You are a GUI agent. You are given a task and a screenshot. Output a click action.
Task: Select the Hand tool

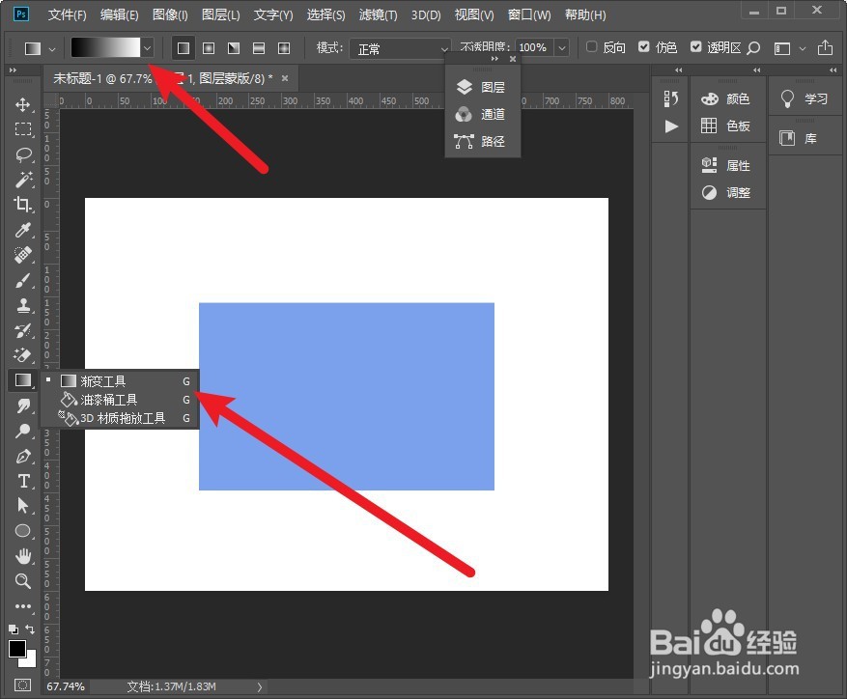pos(22,556)
